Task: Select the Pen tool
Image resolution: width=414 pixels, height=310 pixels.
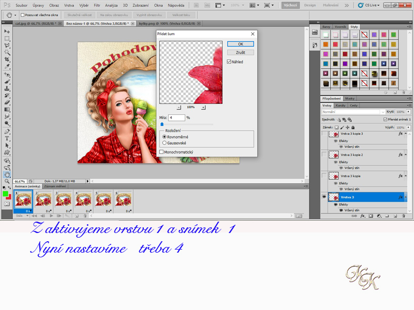Action: tap(7, 131)
